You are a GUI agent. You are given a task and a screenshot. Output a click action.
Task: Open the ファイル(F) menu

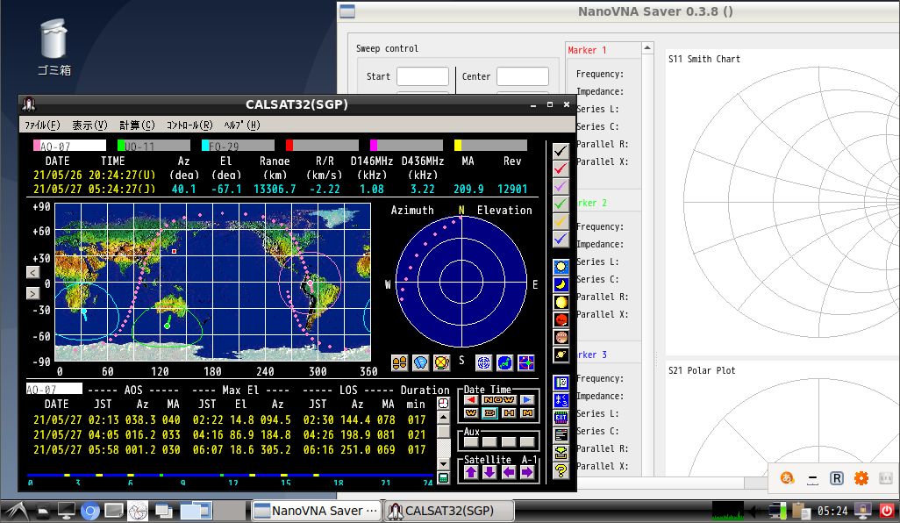[x=42, y=125]
